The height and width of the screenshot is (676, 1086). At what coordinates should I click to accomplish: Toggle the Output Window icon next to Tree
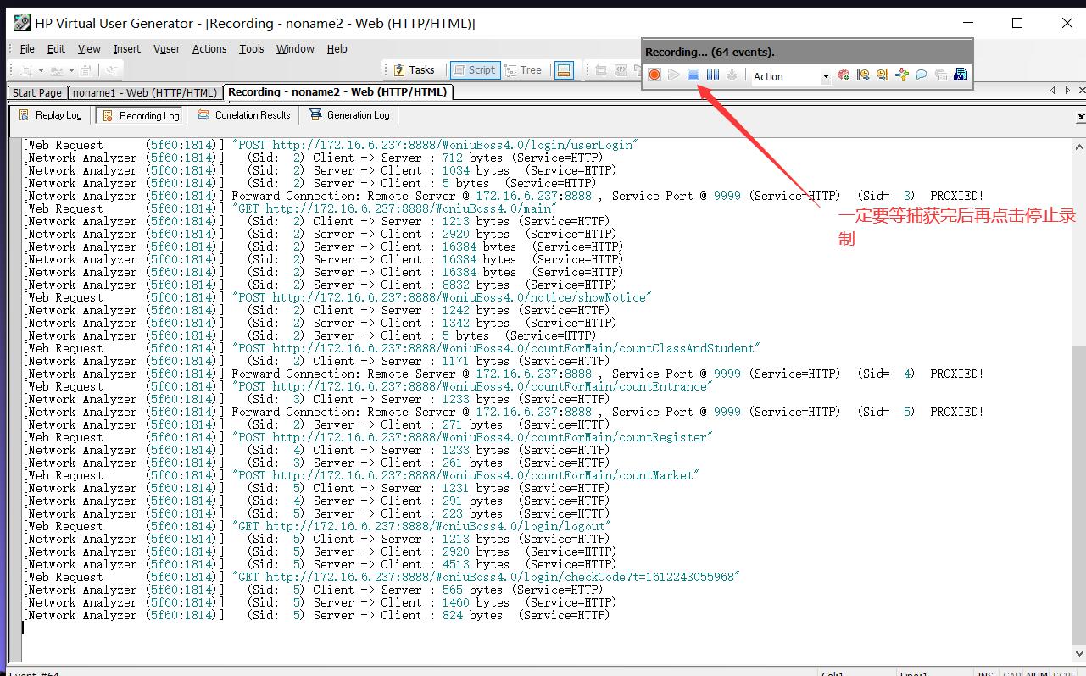point(565,70)
